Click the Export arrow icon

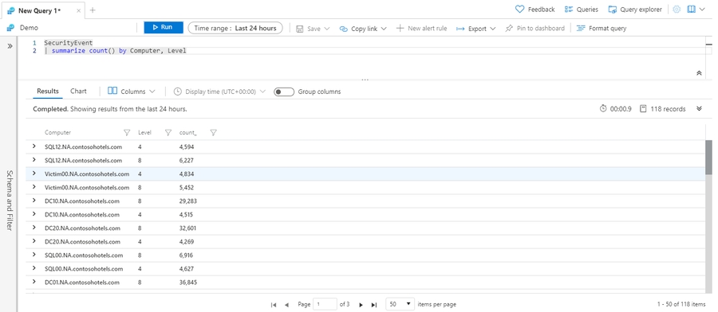click(460, 29)
